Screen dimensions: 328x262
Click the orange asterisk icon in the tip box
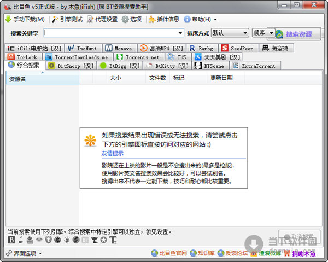tap(90, 140)
